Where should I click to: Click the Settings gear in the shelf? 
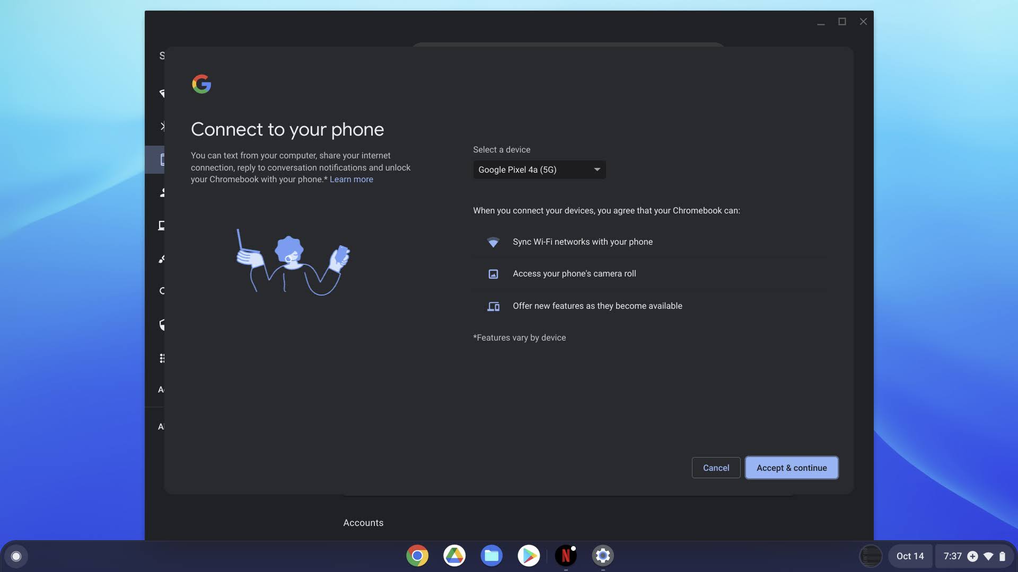pos(603,556)
